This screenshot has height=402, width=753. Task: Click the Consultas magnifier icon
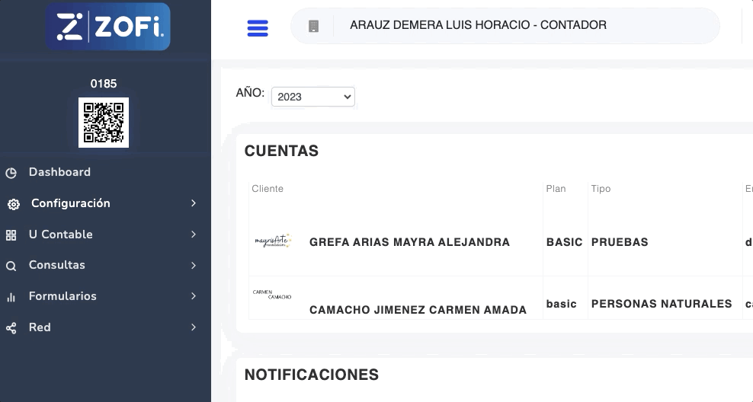pos(11,266)
